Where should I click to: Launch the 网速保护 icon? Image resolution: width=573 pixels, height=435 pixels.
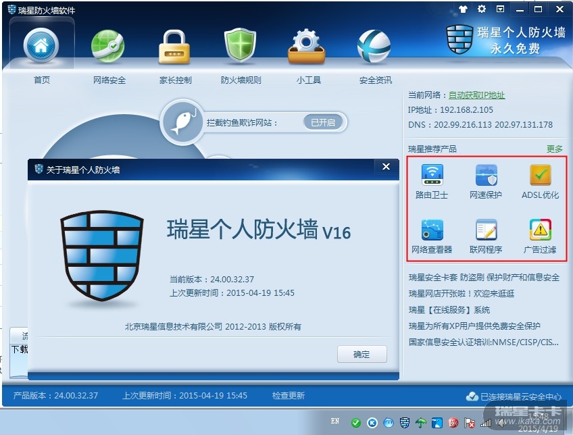(x=486, y=176)
